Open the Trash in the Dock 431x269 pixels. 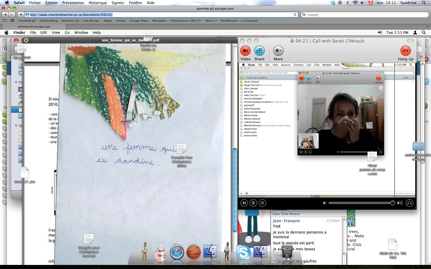(x=287, y=252)
